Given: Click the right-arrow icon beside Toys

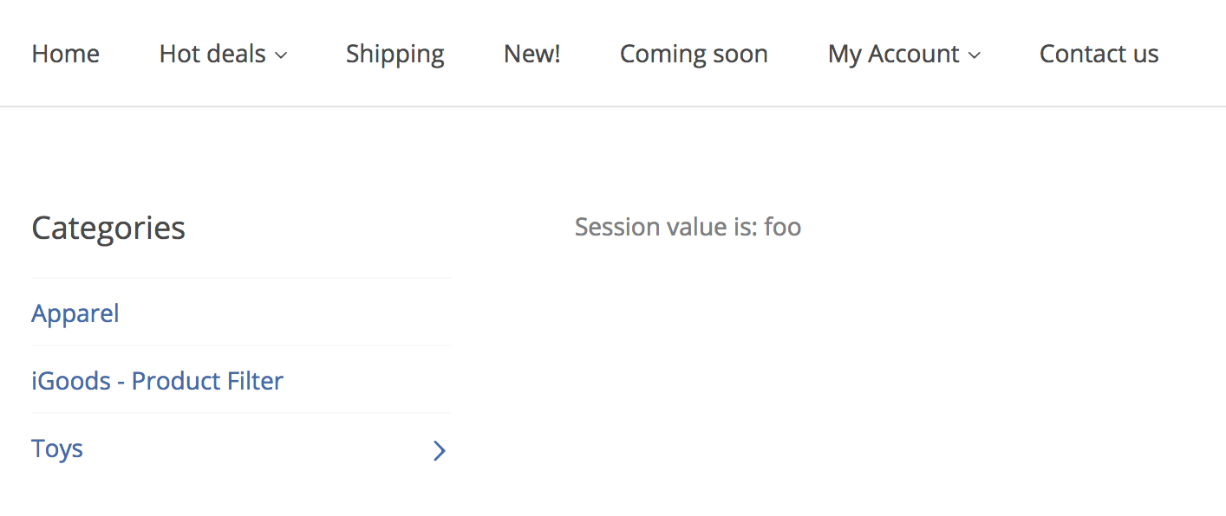Looking at the screenshot, I should [439, 450].
